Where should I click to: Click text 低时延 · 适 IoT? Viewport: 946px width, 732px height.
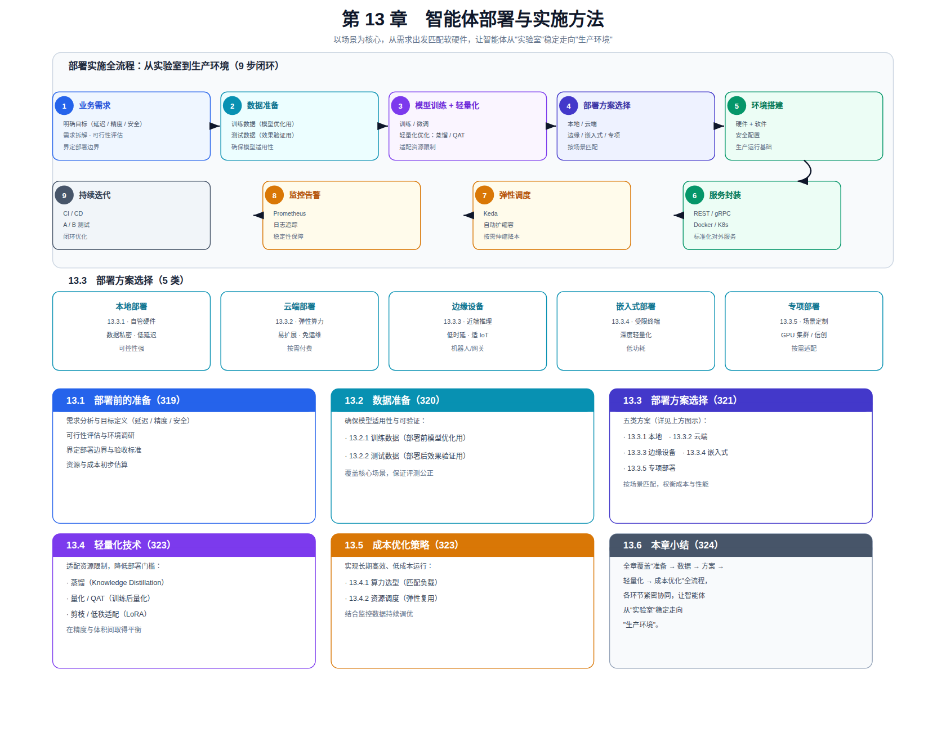pyautogui.click(x=467, y=335)
